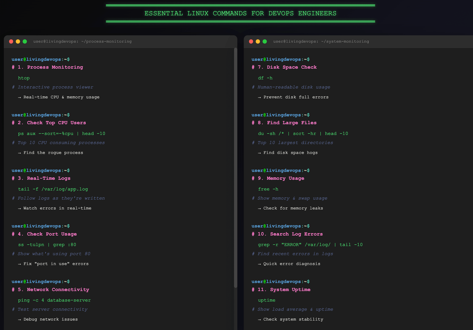Viewport: 473px width, 330px height.
Task: Click yellow minimize dot of system-monitoring terminal
Action: tap(258, 41)
